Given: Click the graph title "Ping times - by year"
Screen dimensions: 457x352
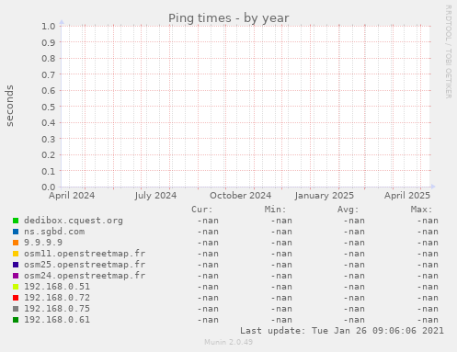Looking at the screenshot, I should 228,18.
